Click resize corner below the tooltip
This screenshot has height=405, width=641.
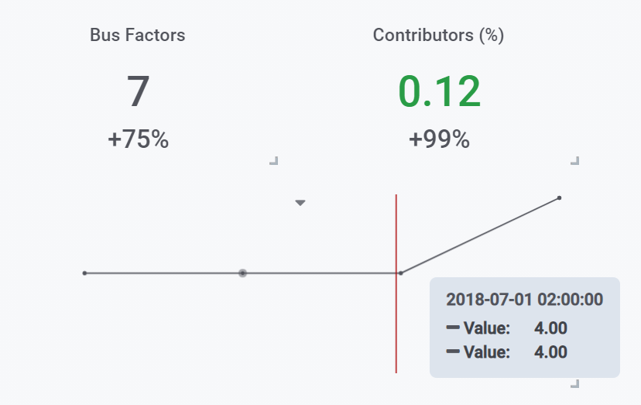[574, 383]
